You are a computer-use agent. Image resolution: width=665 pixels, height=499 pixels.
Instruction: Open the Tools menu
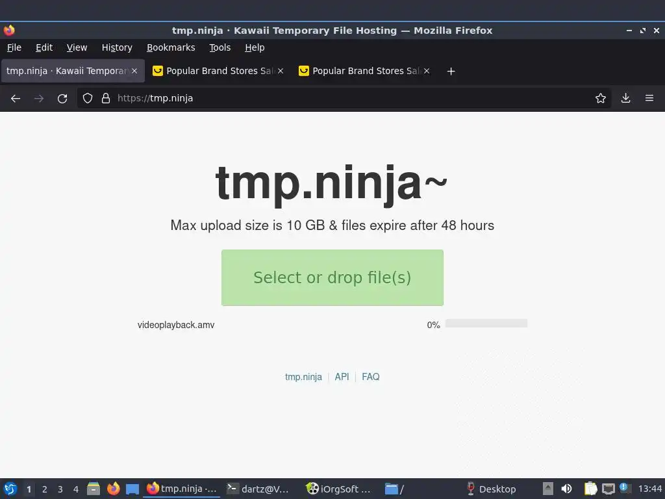(220, 47)
